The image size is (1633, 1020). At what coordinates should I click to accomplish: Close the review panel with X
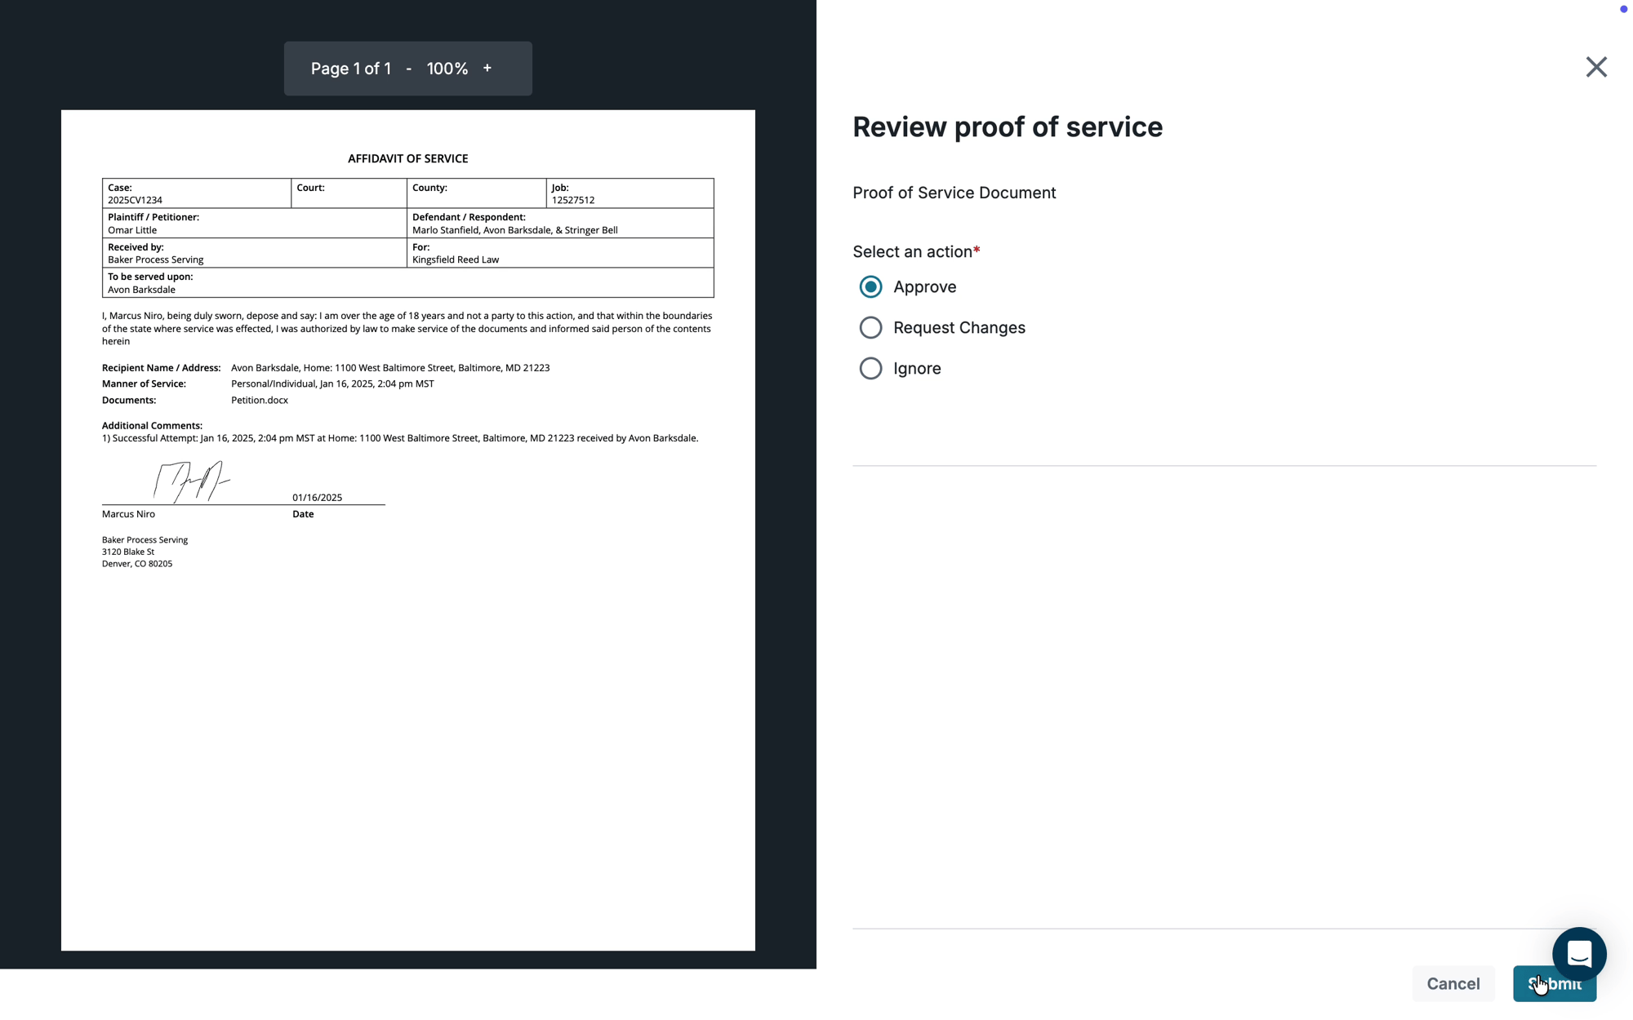click(x=1595, y=67)
